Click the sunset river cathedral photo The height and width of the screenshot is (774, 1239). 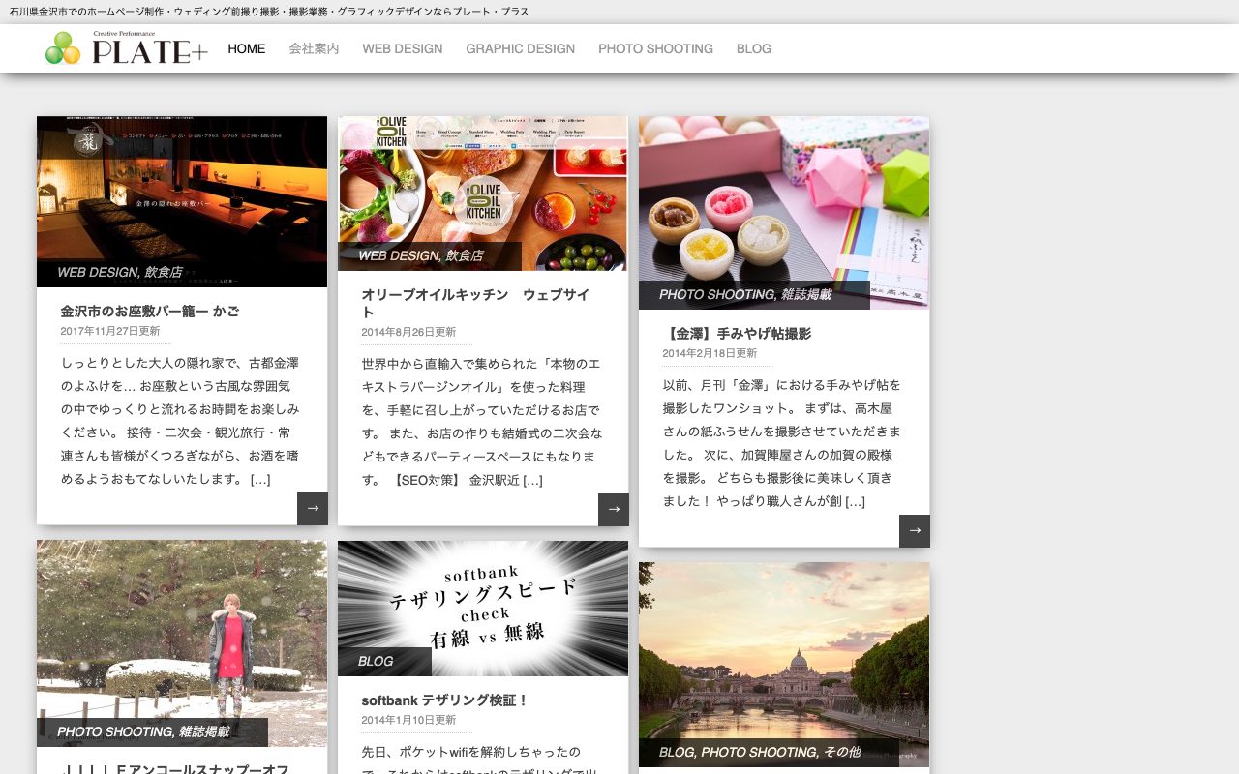coord(784,665)
